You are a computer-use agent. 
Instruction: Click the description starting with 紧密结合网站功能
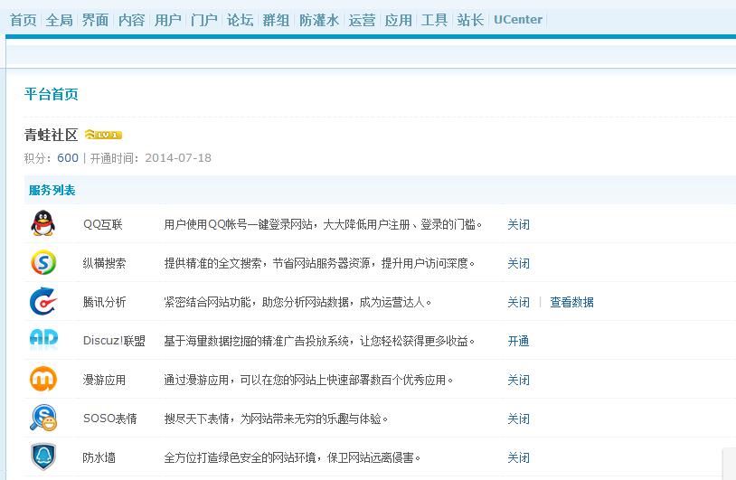click(x=297, y=302)
